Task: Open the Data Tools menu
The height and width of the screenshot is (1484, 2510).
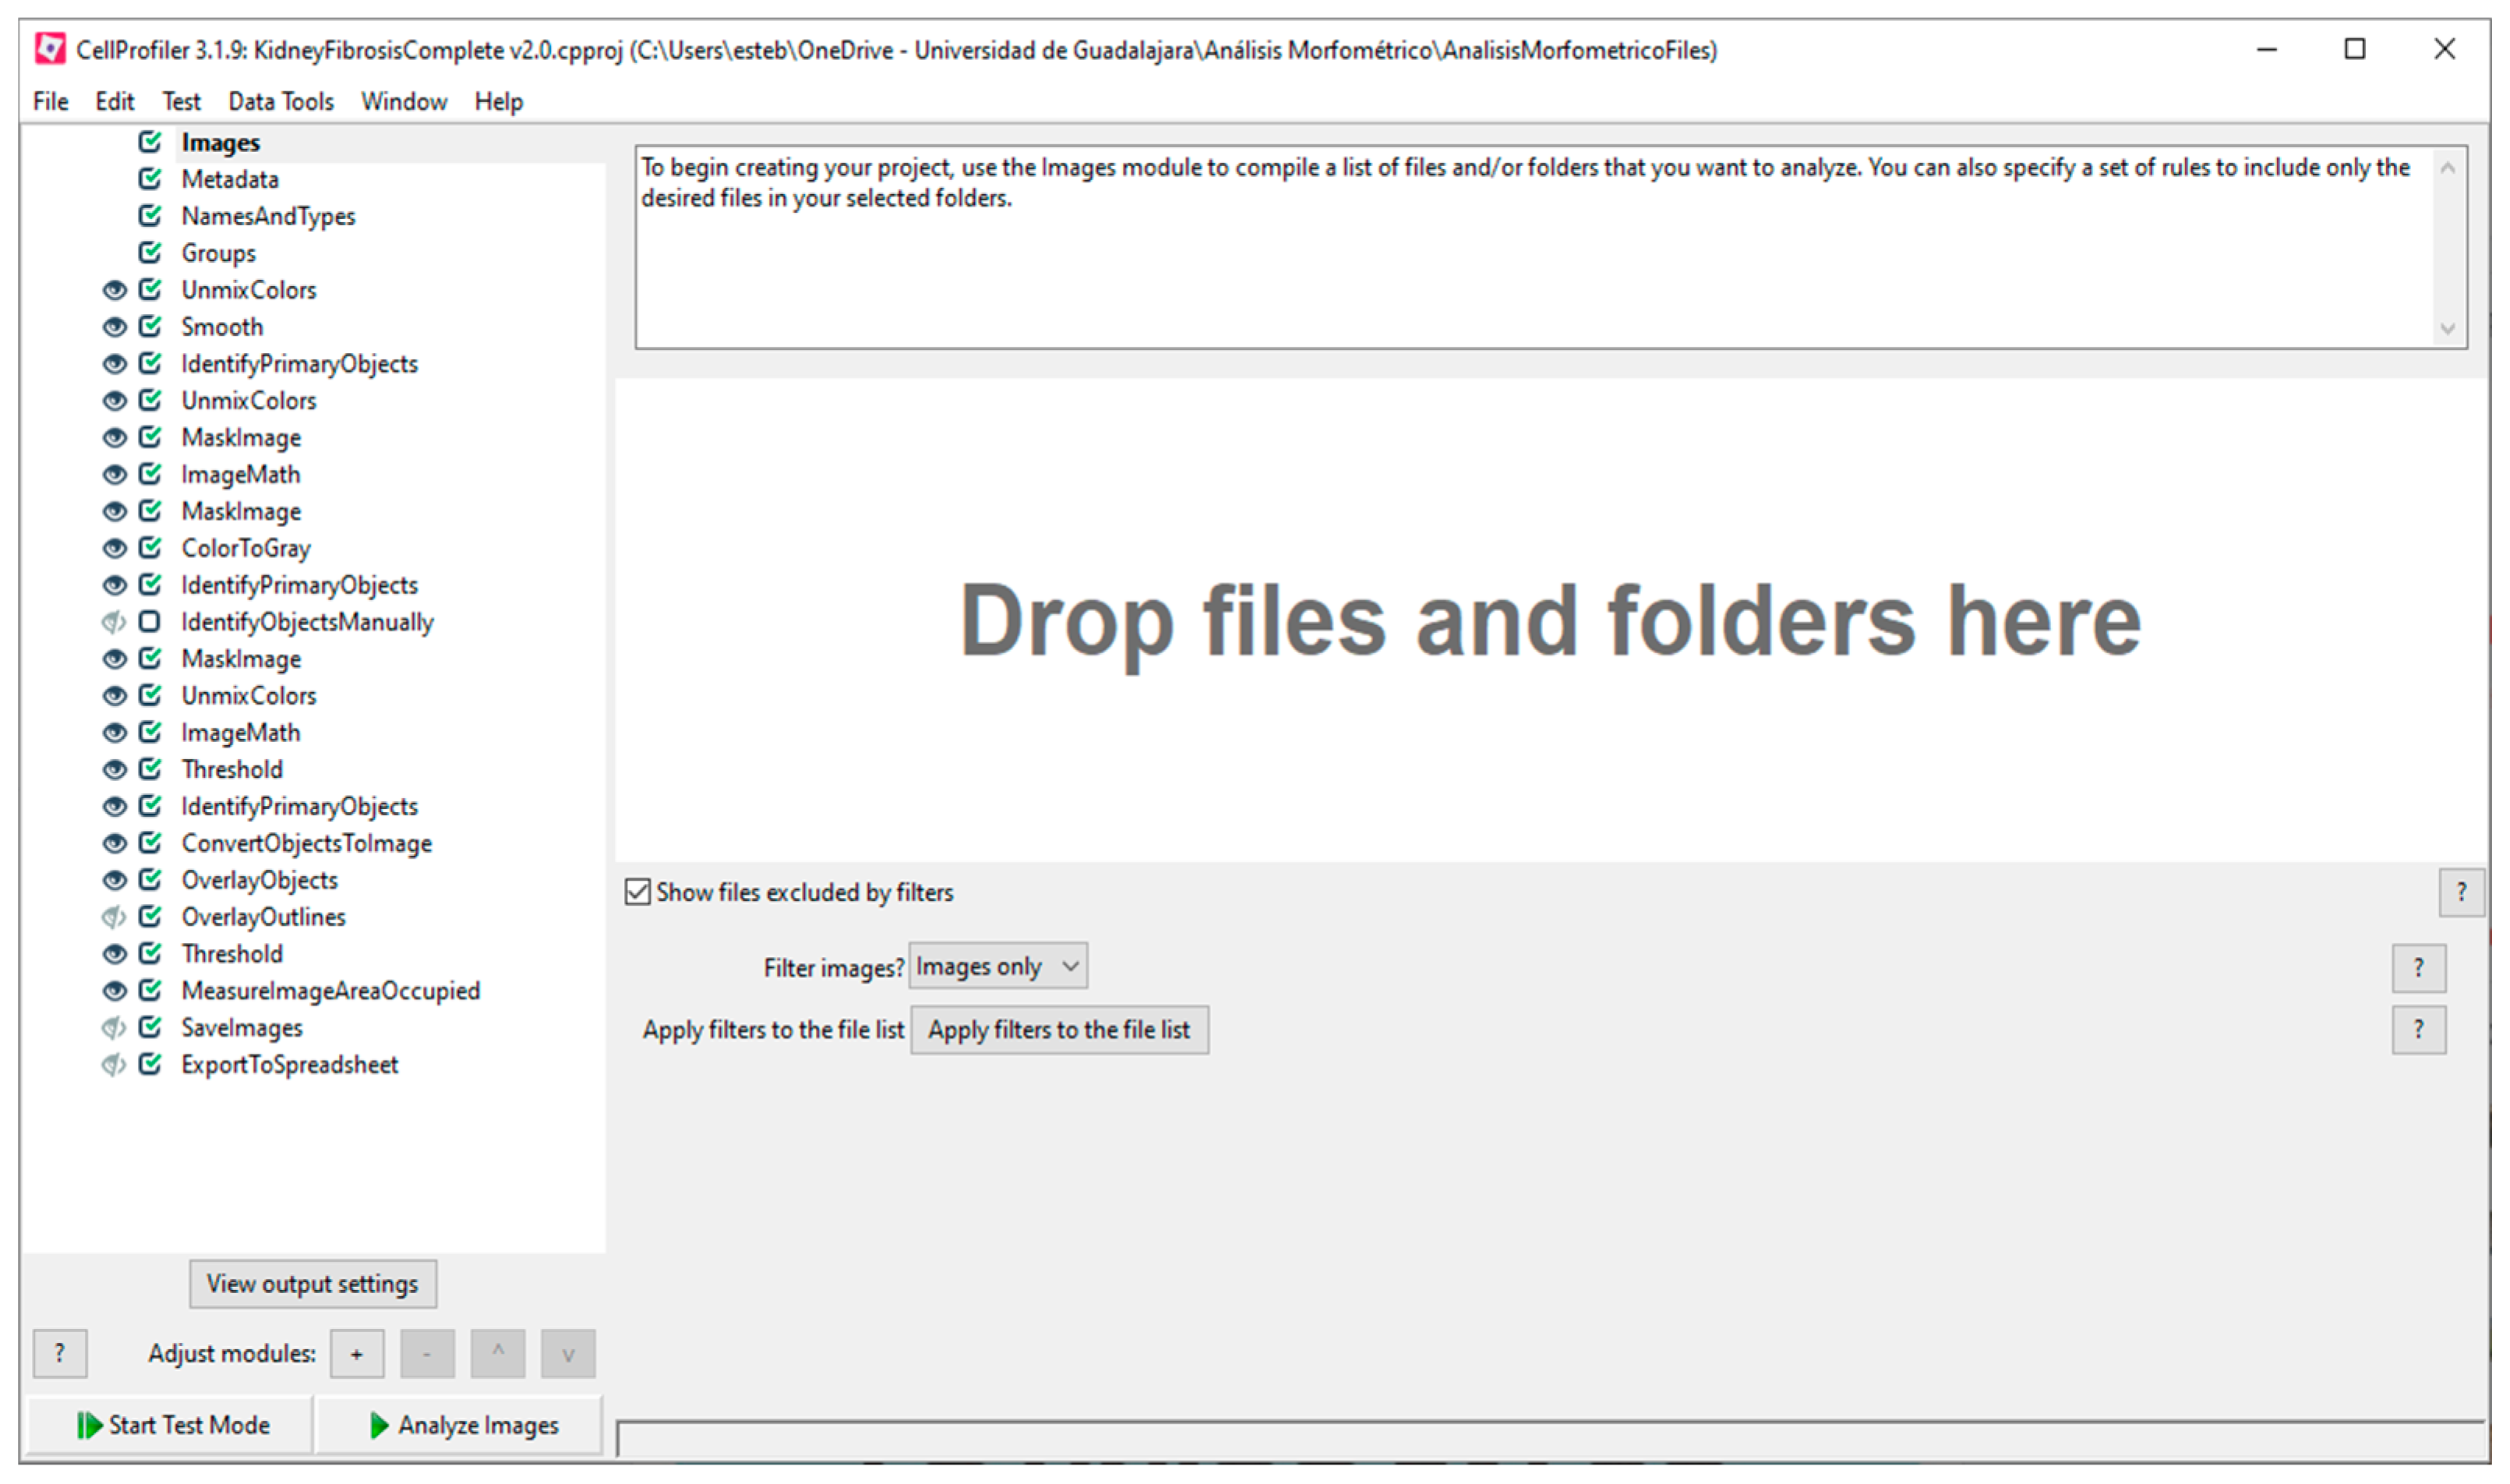Action: (x=281, y=102)
